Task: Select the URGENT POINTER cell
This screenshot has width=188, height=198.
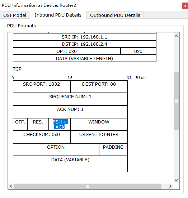Action: click(x=99, y=137)
